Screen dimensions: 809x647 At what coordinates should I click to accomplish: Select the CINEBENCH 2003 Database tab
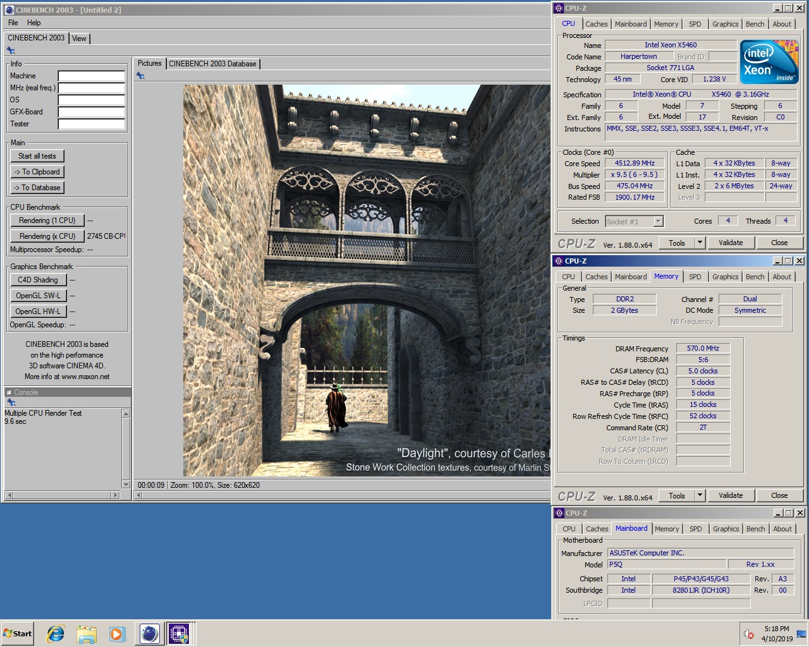click(x=213, y=64)
